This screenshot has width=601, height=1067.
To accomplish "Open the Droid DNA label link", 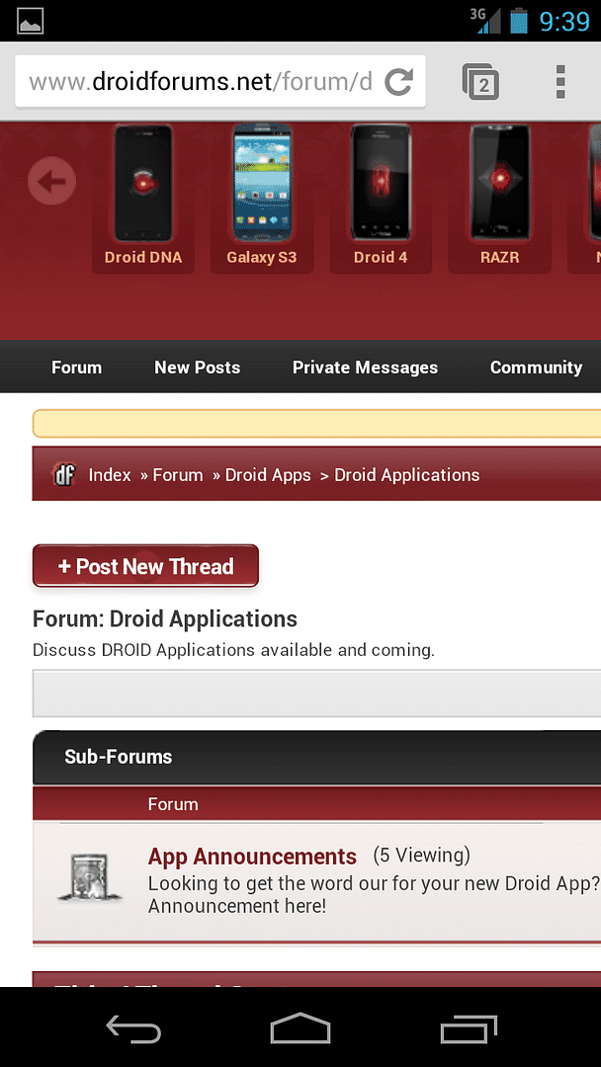I will (143, 258).
